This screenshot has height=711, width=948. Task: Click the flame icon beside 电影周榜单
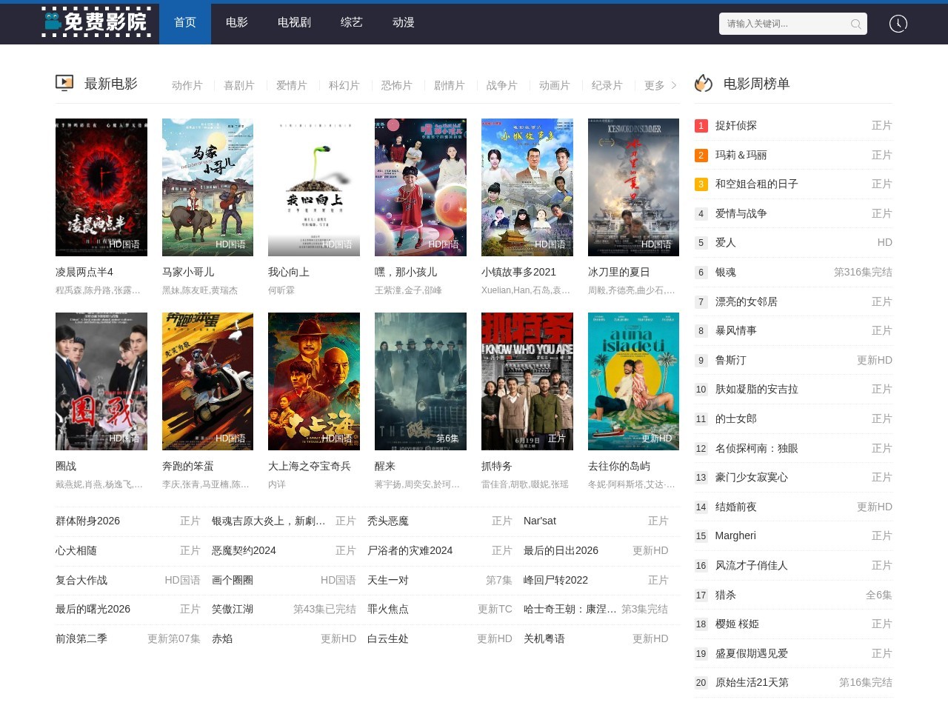pyautogui.click(x=703, y=83)
